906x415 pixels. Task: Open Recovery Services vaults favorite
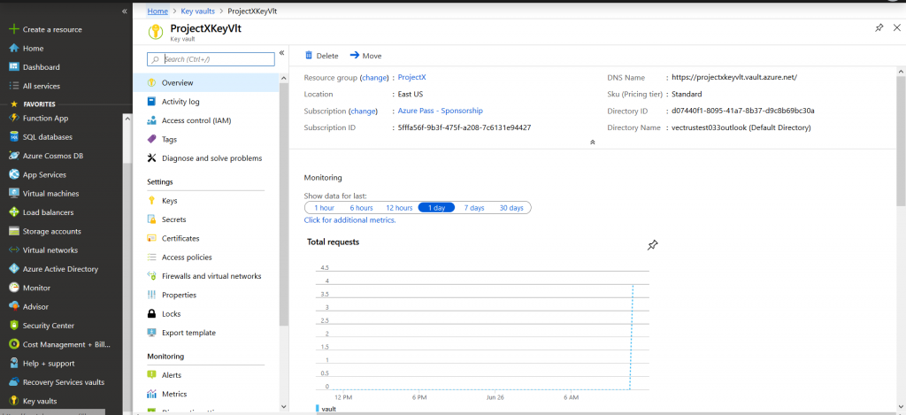pyautogui.click(x=64, y=382)
